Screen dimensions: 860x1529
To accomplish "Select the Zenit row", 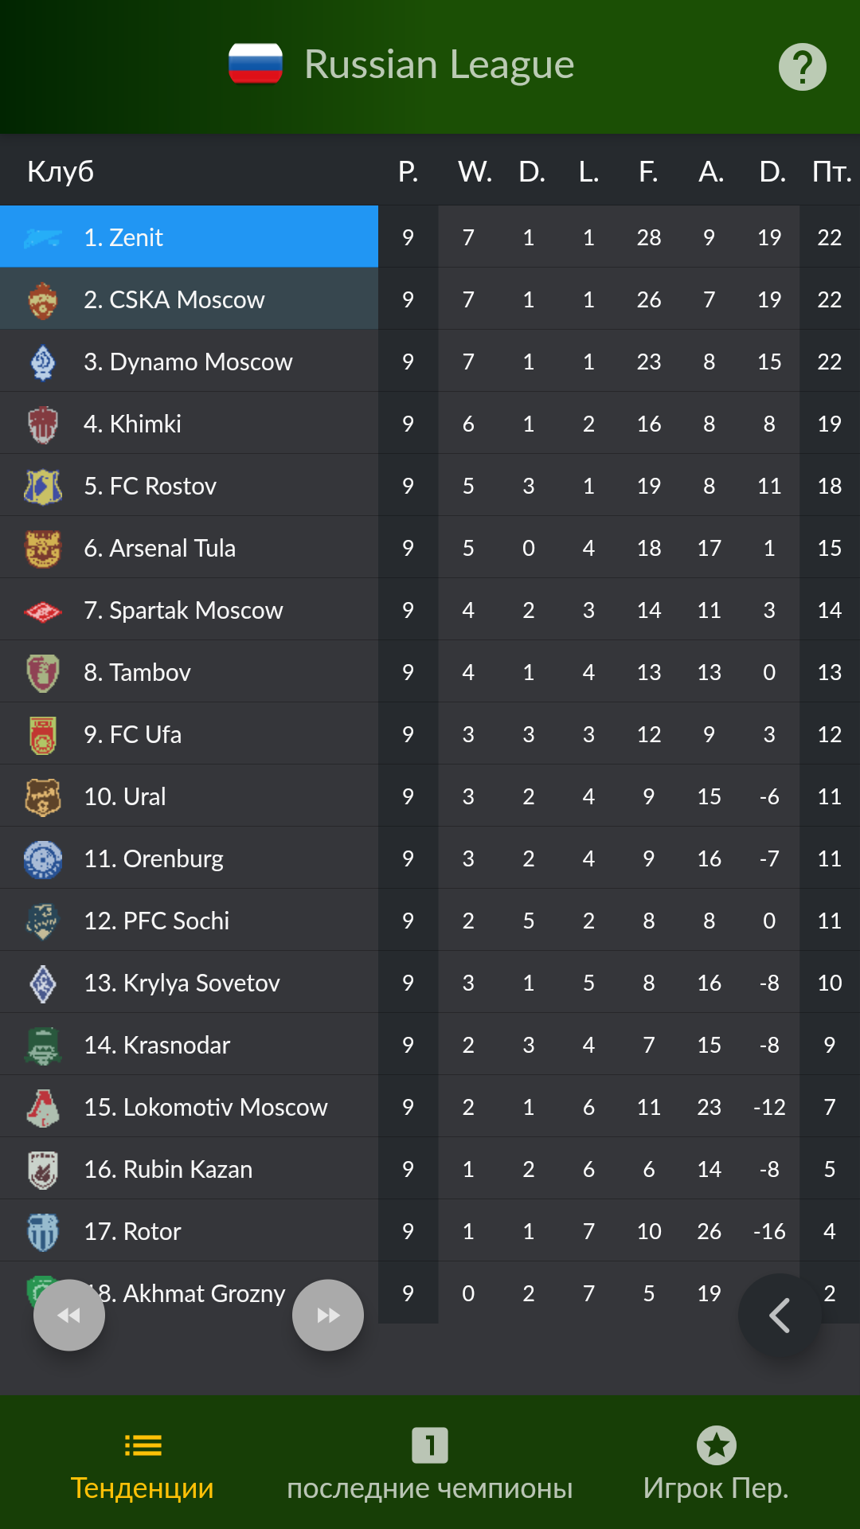I will tap(430, 237).
